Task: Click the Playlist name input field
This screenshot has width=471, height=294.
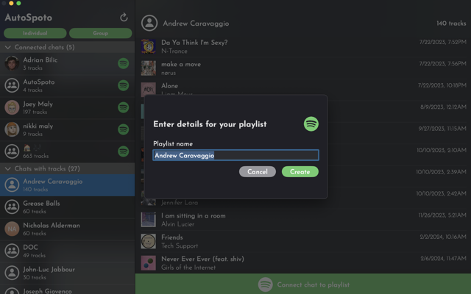Action: click(x=235, y=155)
